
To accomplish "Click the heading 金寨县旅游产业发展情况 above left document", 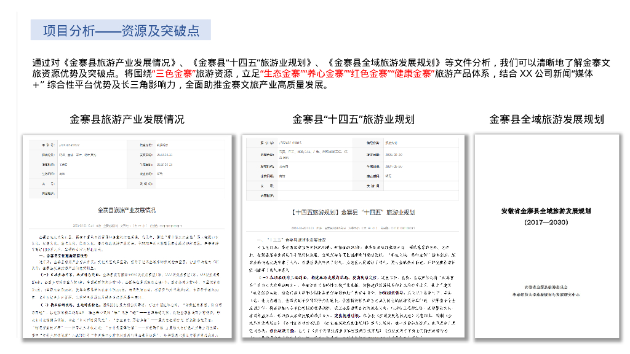I will click(x=127, y=119).
